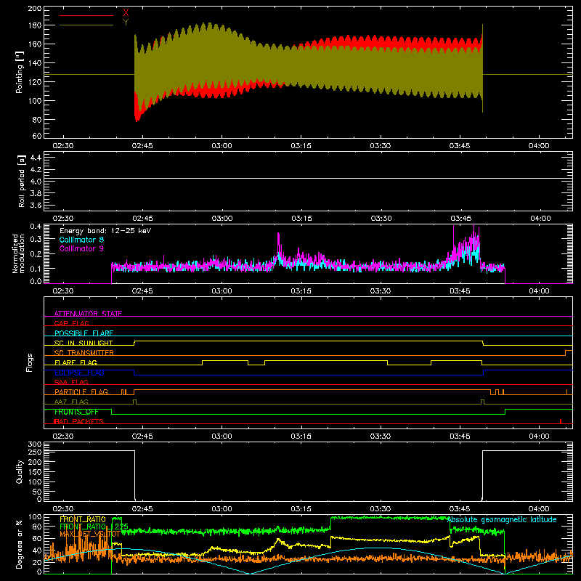Click the 4.4 tick on Roll period axis
581x581 pixels.
[36, 158]
